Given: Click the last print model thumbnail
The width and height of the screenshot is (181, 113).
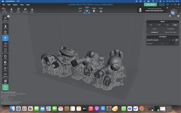Looking at the screenshot, I should (x=140, y=10).
